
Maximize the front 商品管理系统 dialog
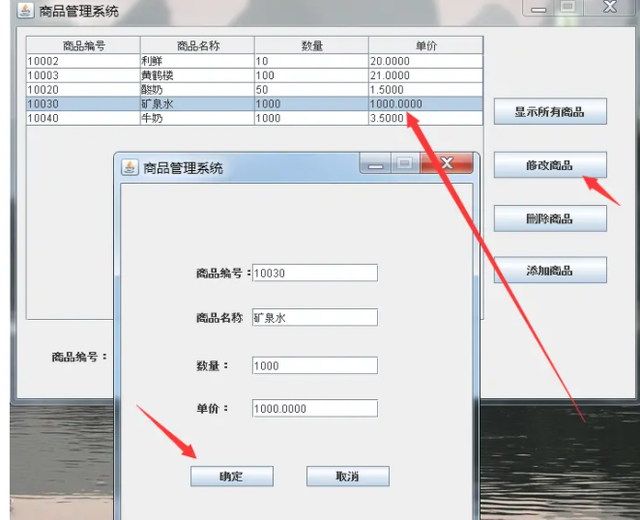pos(405,163)
